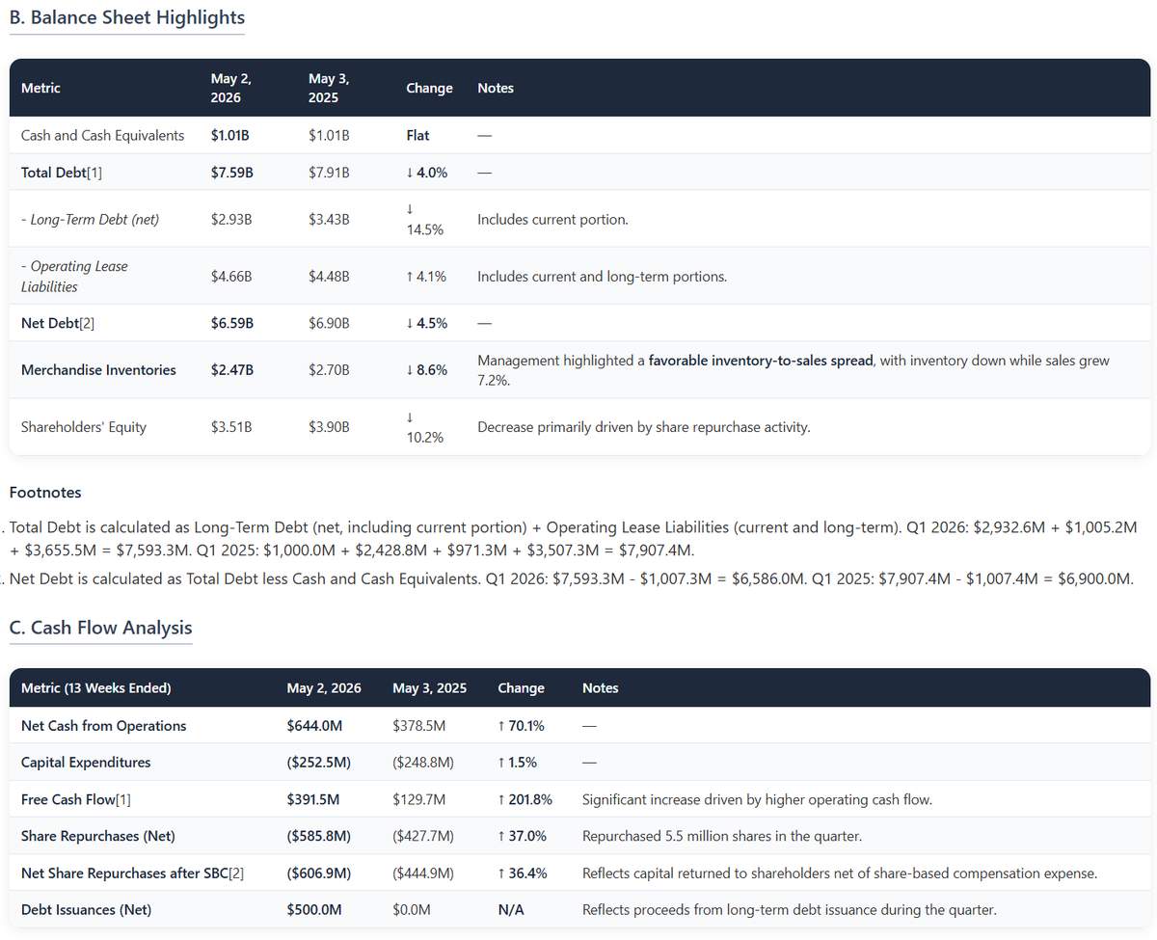
Task: Select the '$3.51B' equity value
Action: point(231,426)
